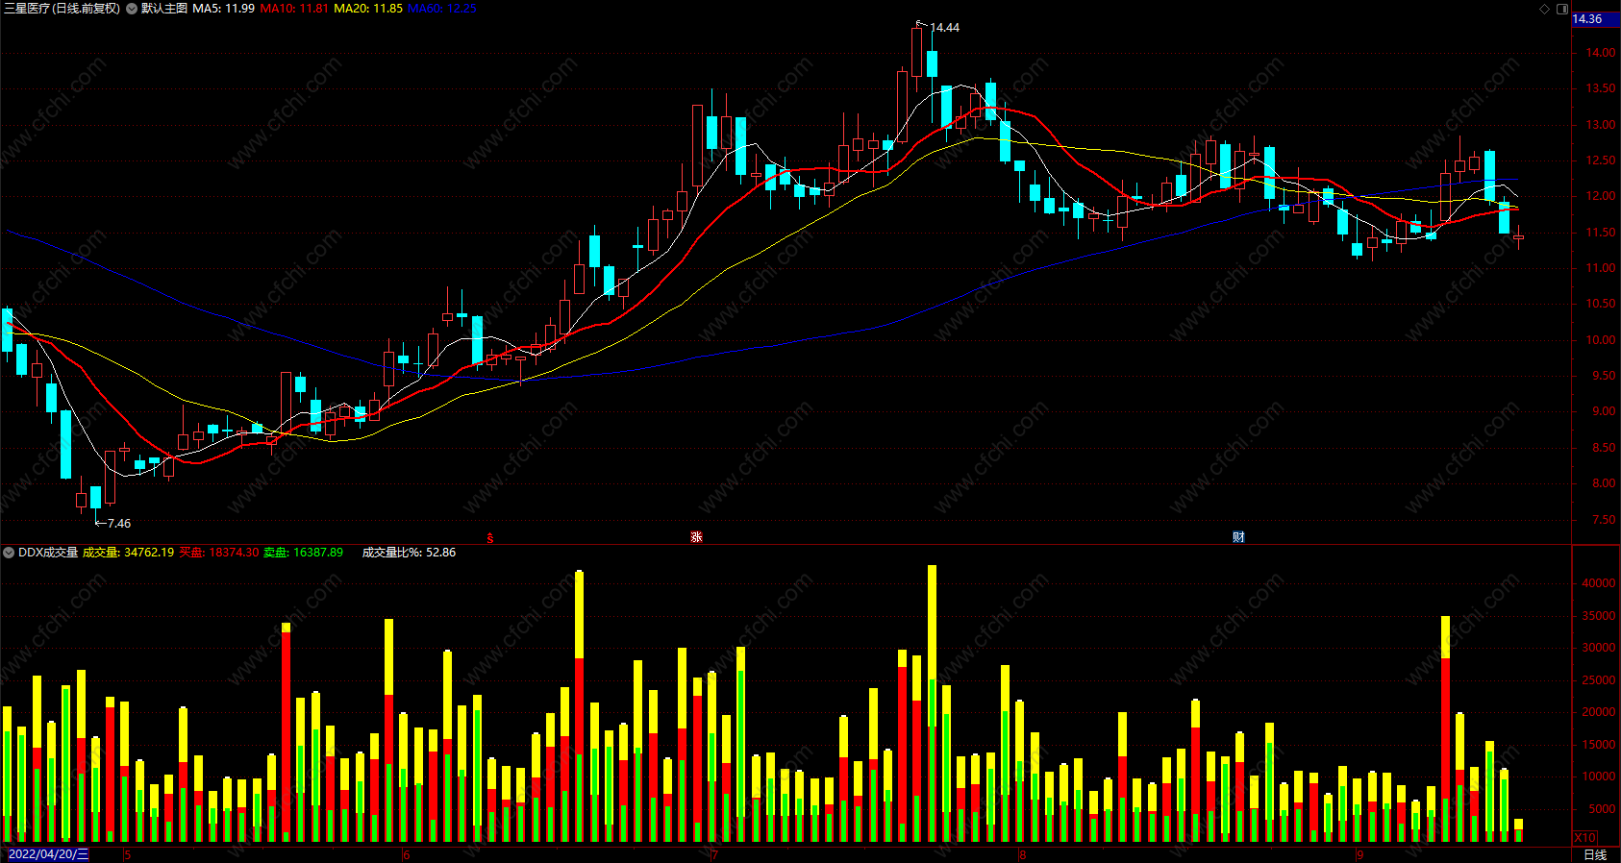
Task: Toggle the side panel icon at top right
Action: (1562, 9)
